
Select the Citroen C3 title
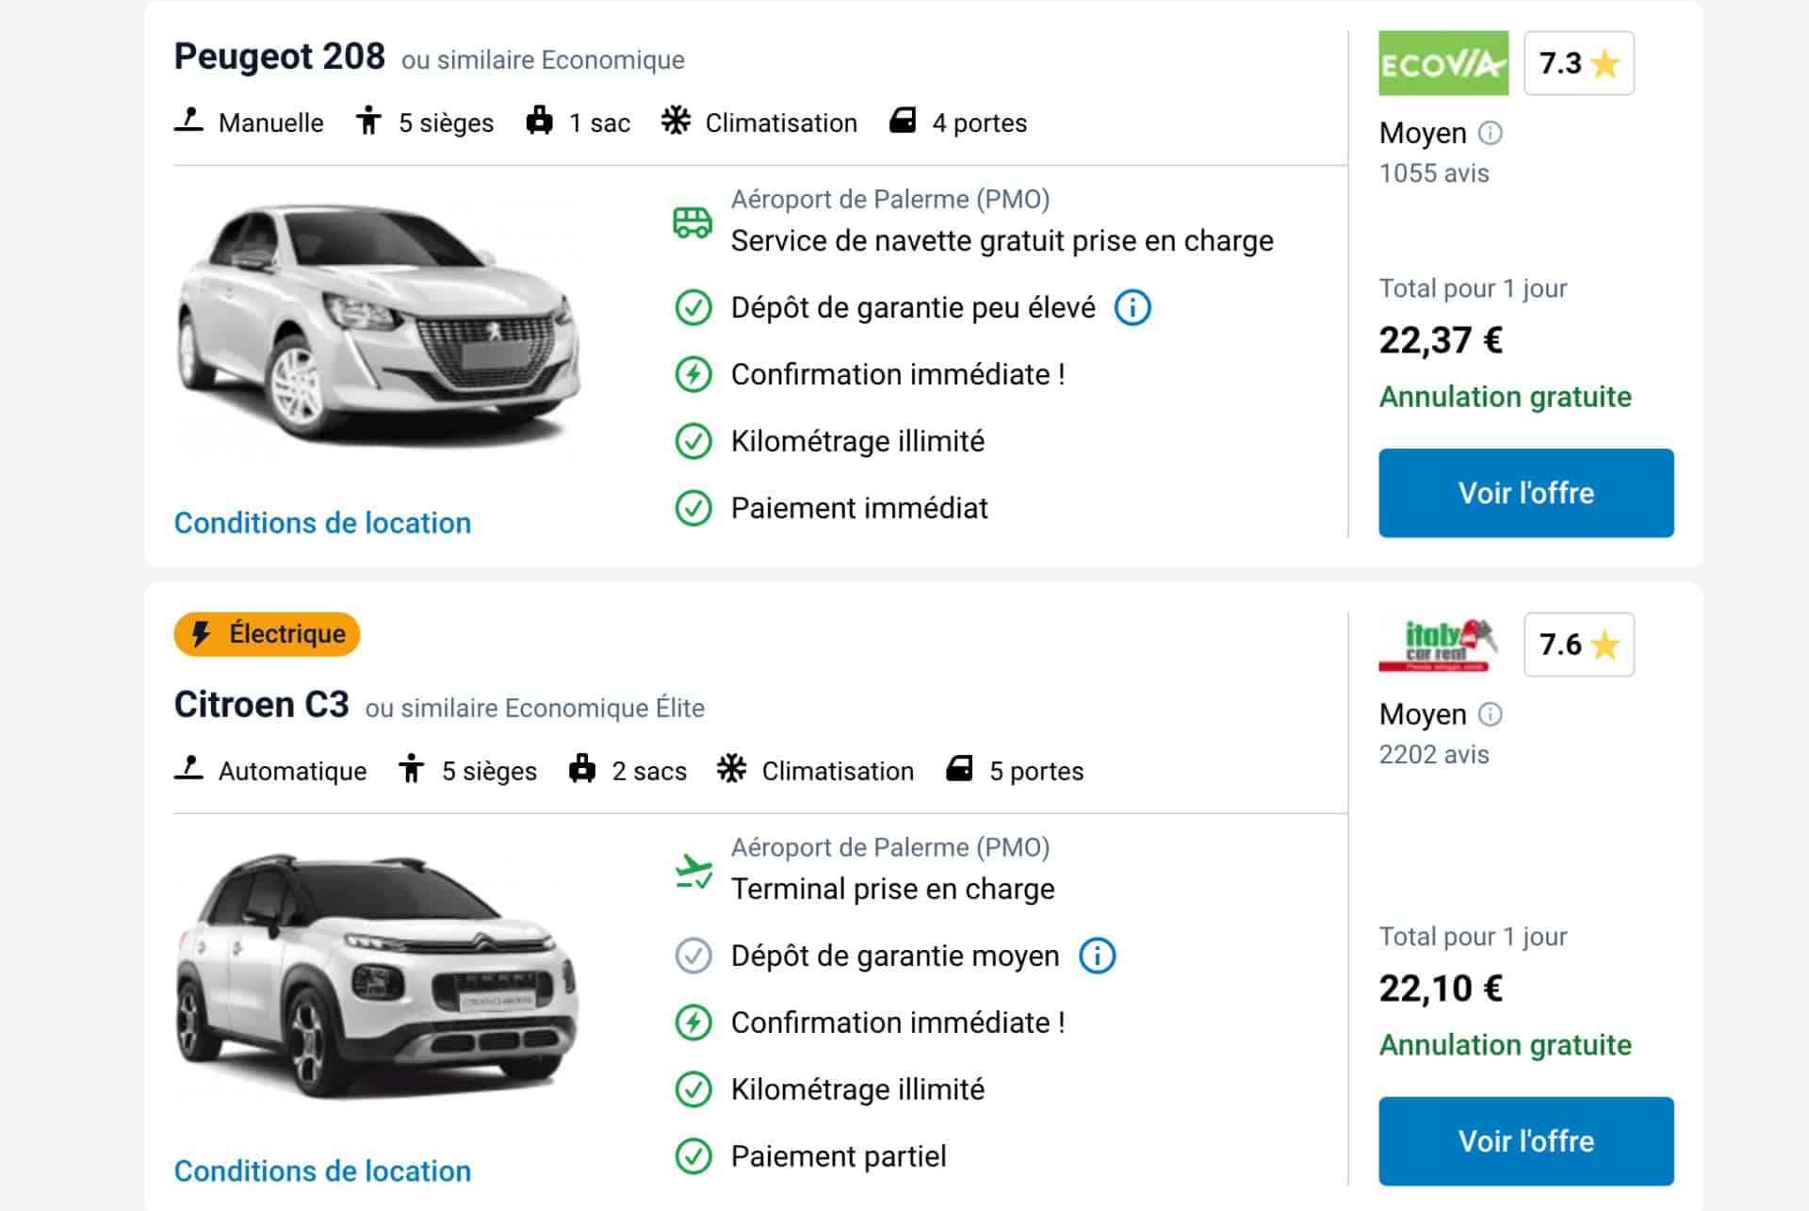[261, 705]
